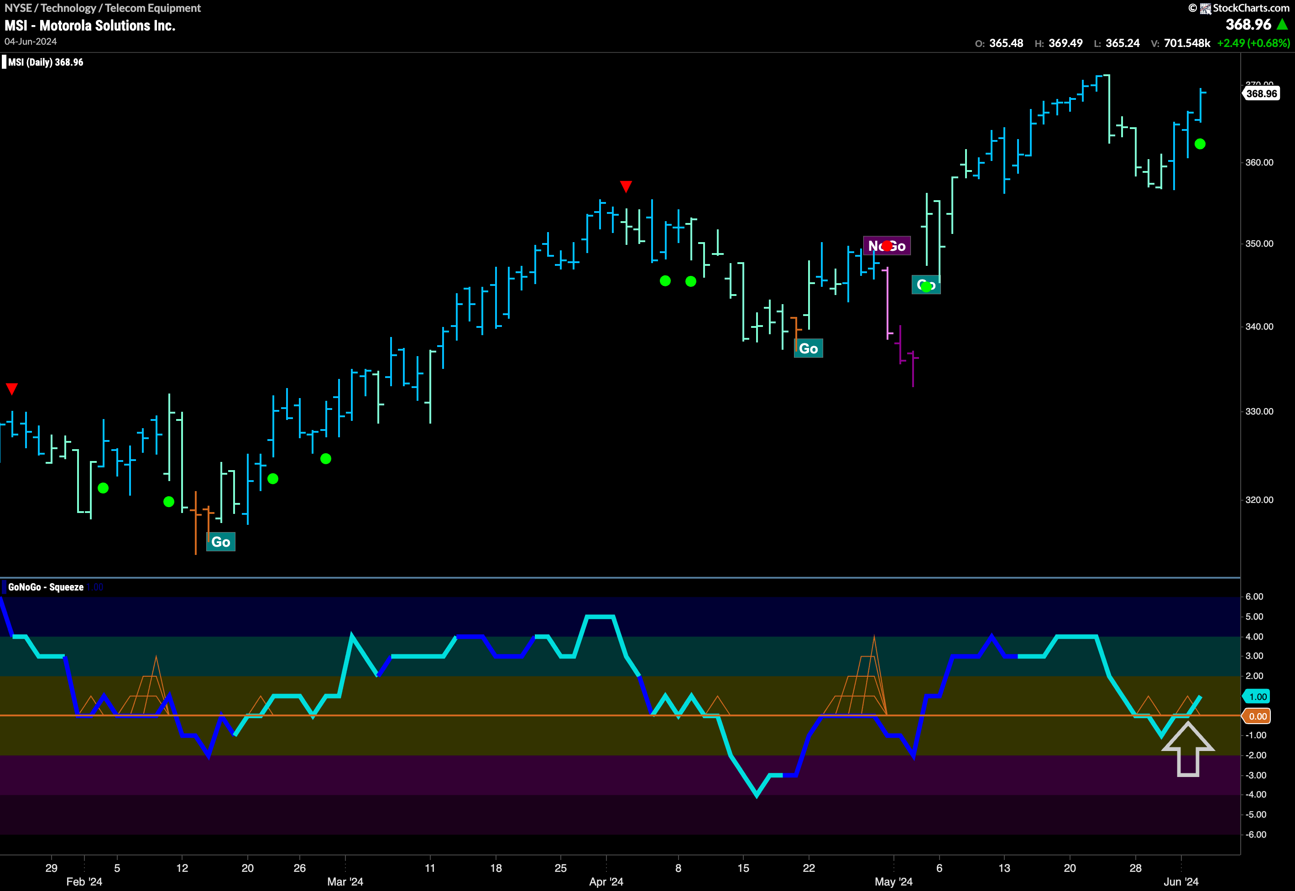
Task: Click the open value 365.48
Action: click(x=1006, y=43)
